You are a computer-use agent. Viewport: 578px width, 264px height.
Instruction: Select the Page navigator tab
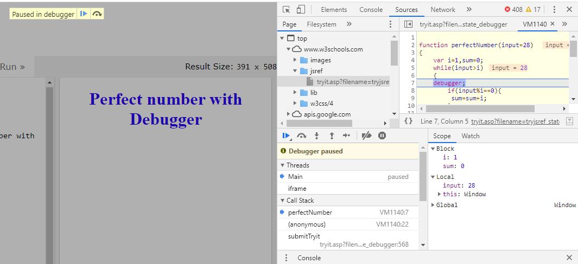point(289,24)
